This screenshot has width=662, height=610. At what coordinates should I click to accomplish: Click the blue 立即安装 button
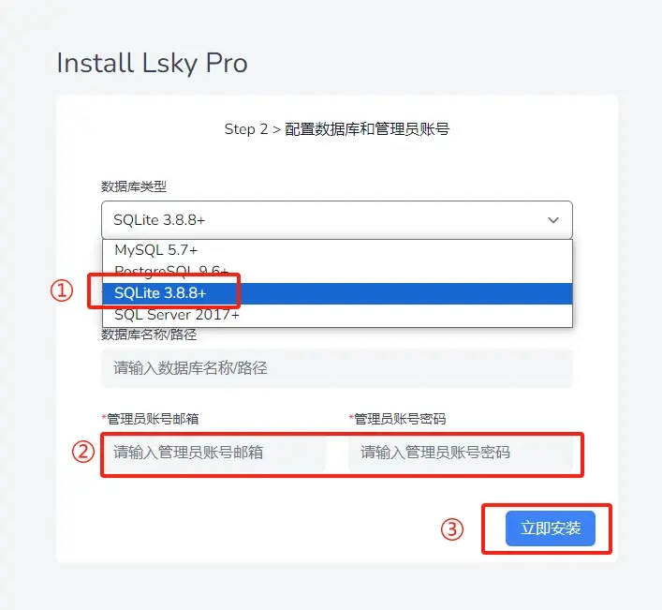pyautogui.click(x=551, y=528)
